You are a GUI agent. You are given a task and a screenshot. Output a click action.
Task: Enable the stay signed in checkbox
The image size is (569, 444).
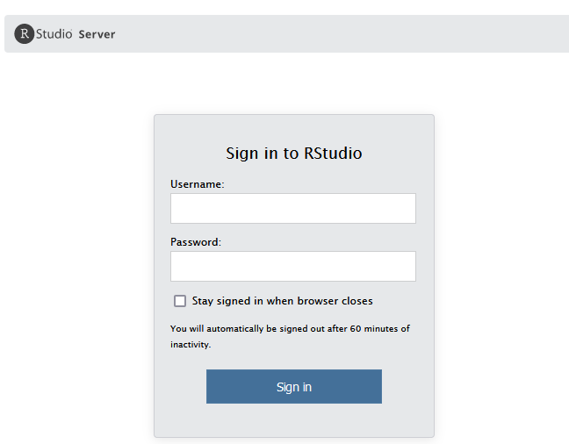tap(180, 301)
